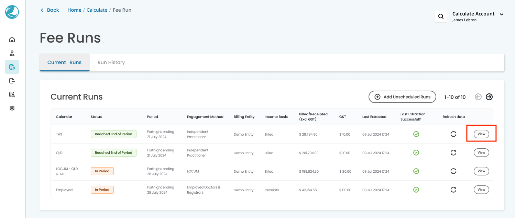The image size is (515, 218).
Task: Switch to the Current Runs tab
Action: (64, 62)
